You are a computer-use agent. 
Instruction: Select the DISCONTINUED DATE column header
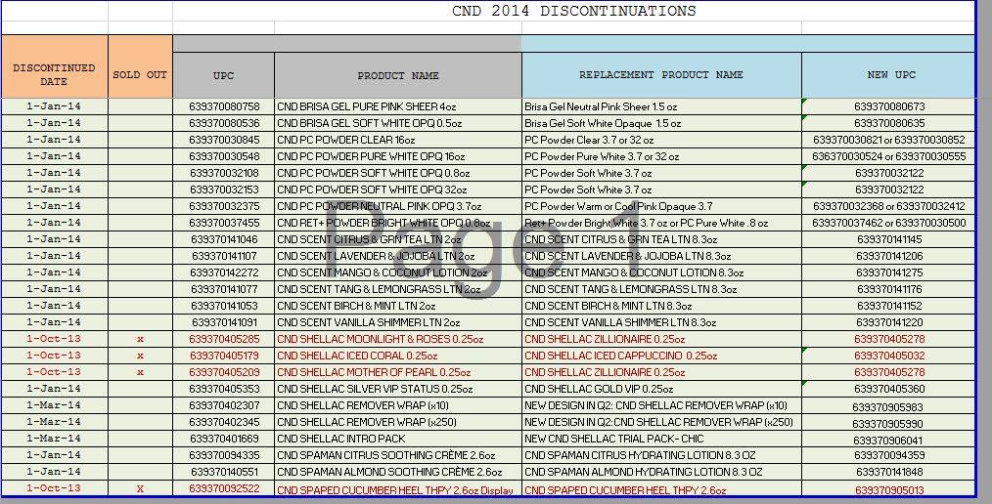54,74
